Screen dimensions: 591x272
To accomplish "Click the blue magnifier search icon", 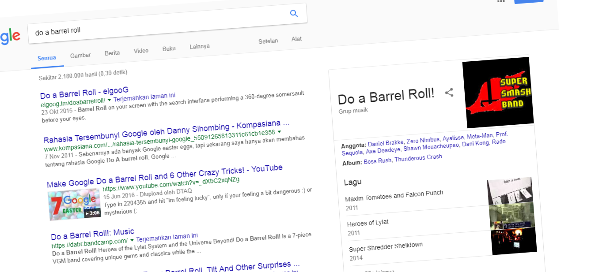I will 294,14.
